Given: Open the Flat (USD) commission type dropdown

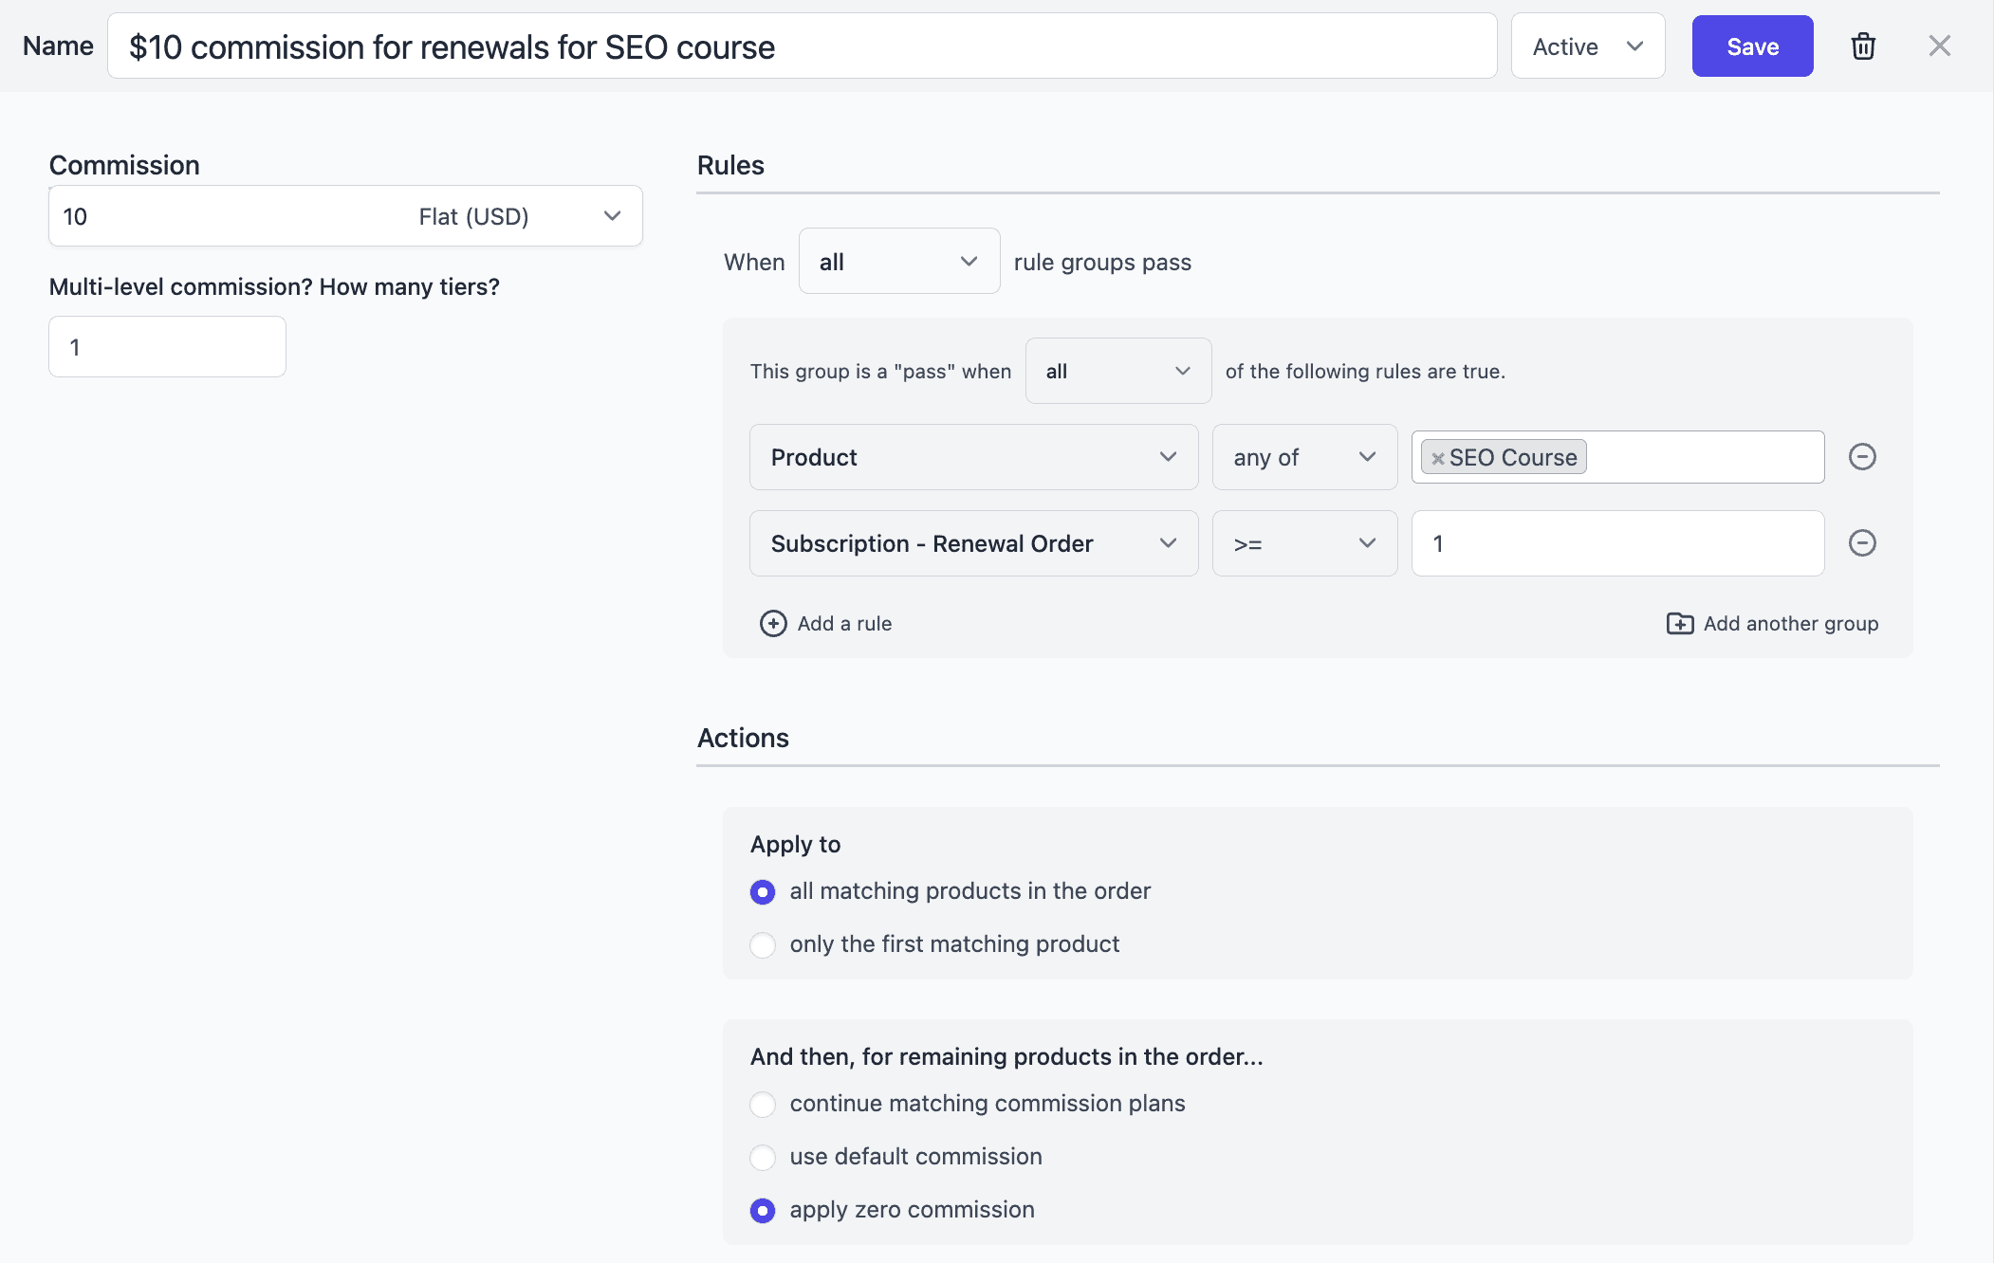Looking at the screenshot, I should tap(520, 216).
